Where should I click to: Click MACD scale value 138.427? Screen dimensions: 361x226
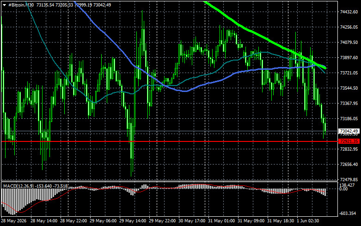tap(347, 185)
